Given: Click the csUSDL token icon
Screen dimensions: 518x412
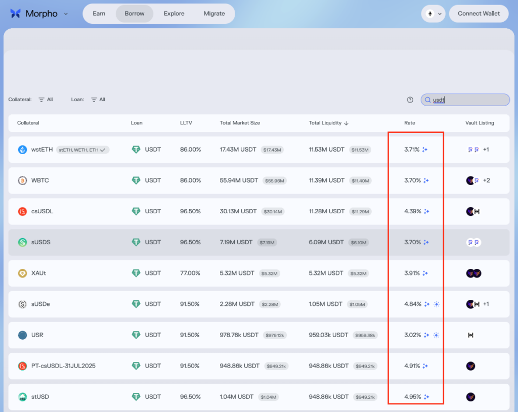Looking at the screenshot, I should [x=22, y=211].
